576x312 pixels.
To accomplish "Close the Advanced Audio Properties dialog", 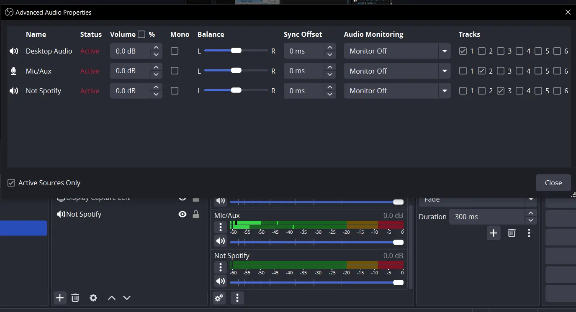I will (x=553, y=183).
